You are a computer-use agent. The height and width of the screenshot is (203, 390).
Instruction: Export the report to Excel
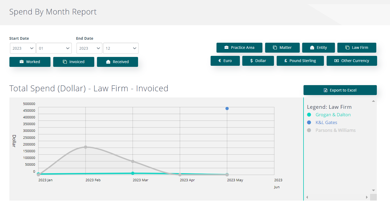pos(340,90)
